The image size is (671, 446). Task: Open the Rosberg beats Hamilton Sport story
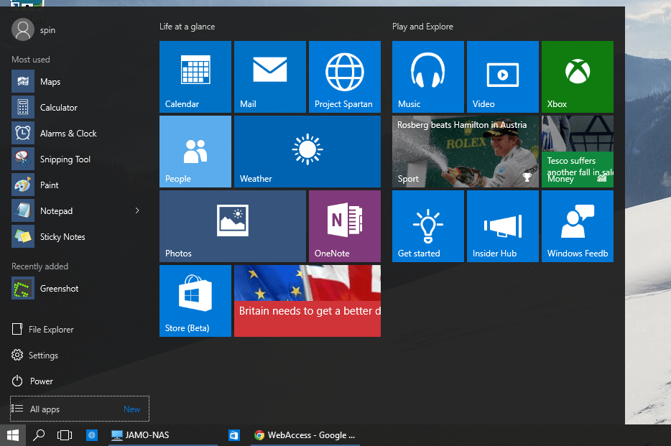(464, 152)
